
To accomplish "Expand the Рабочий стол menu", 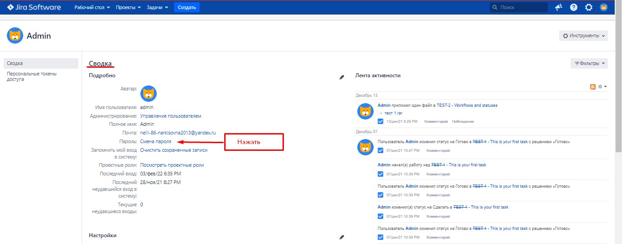I will point(92,7).
